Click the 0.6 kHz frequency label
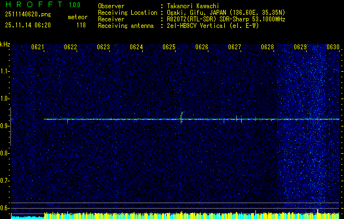344x219 pixels. pos(5,208)
